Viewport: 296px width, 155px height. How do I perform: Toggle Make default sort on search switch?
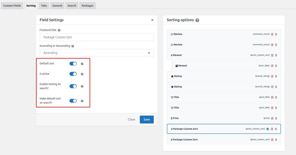(73, 101)
